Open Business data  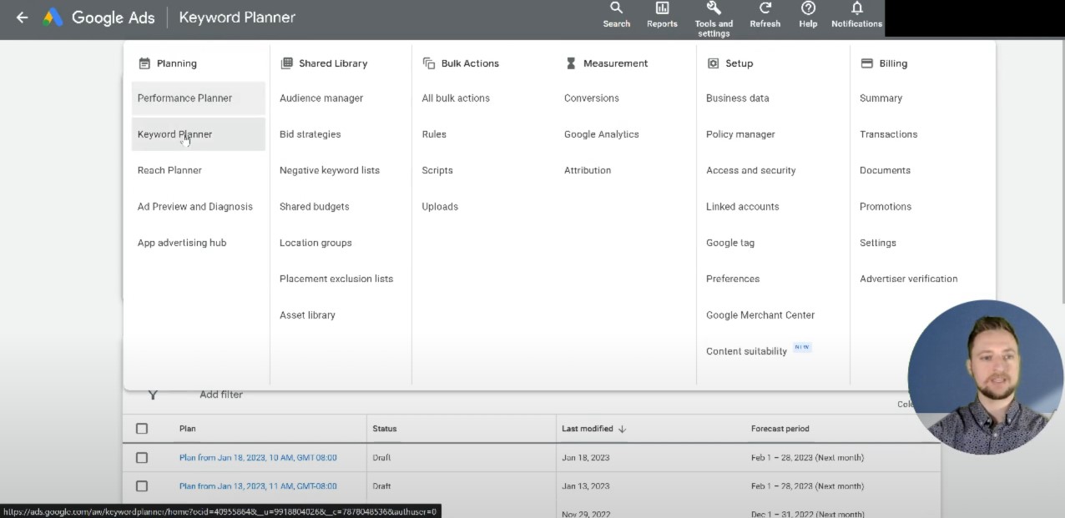point(738,98)
